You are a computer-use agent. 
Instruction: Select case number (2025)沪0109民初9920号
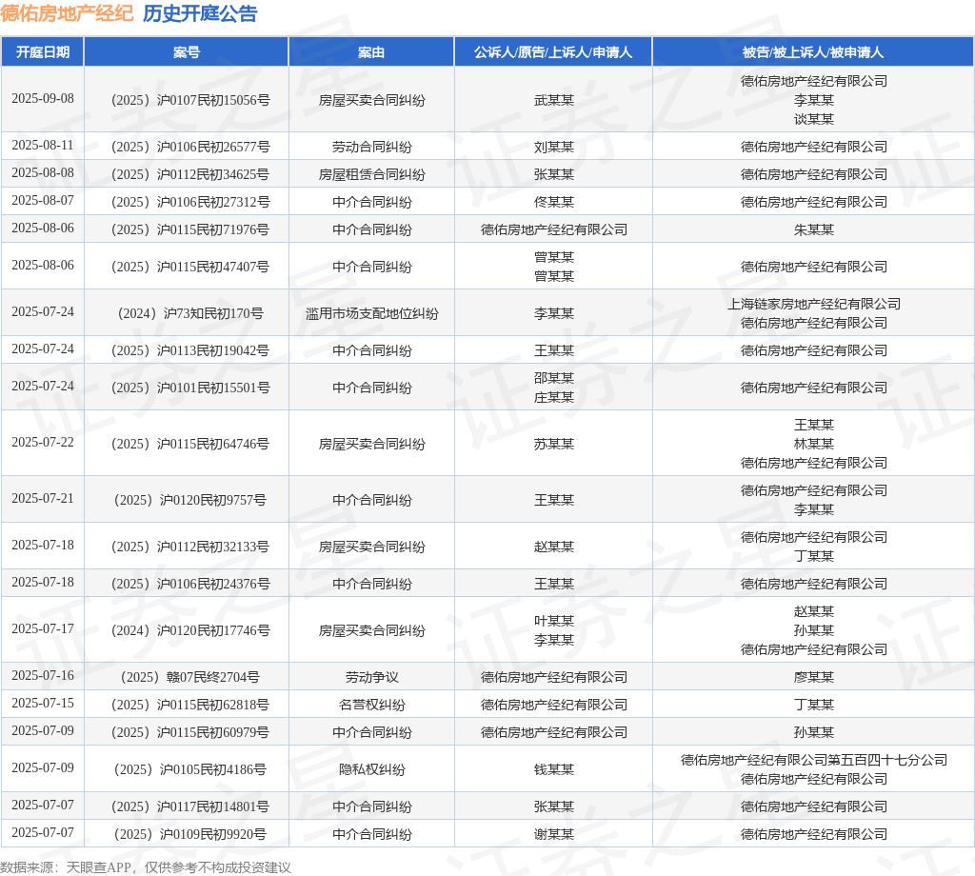pos(190,834)
